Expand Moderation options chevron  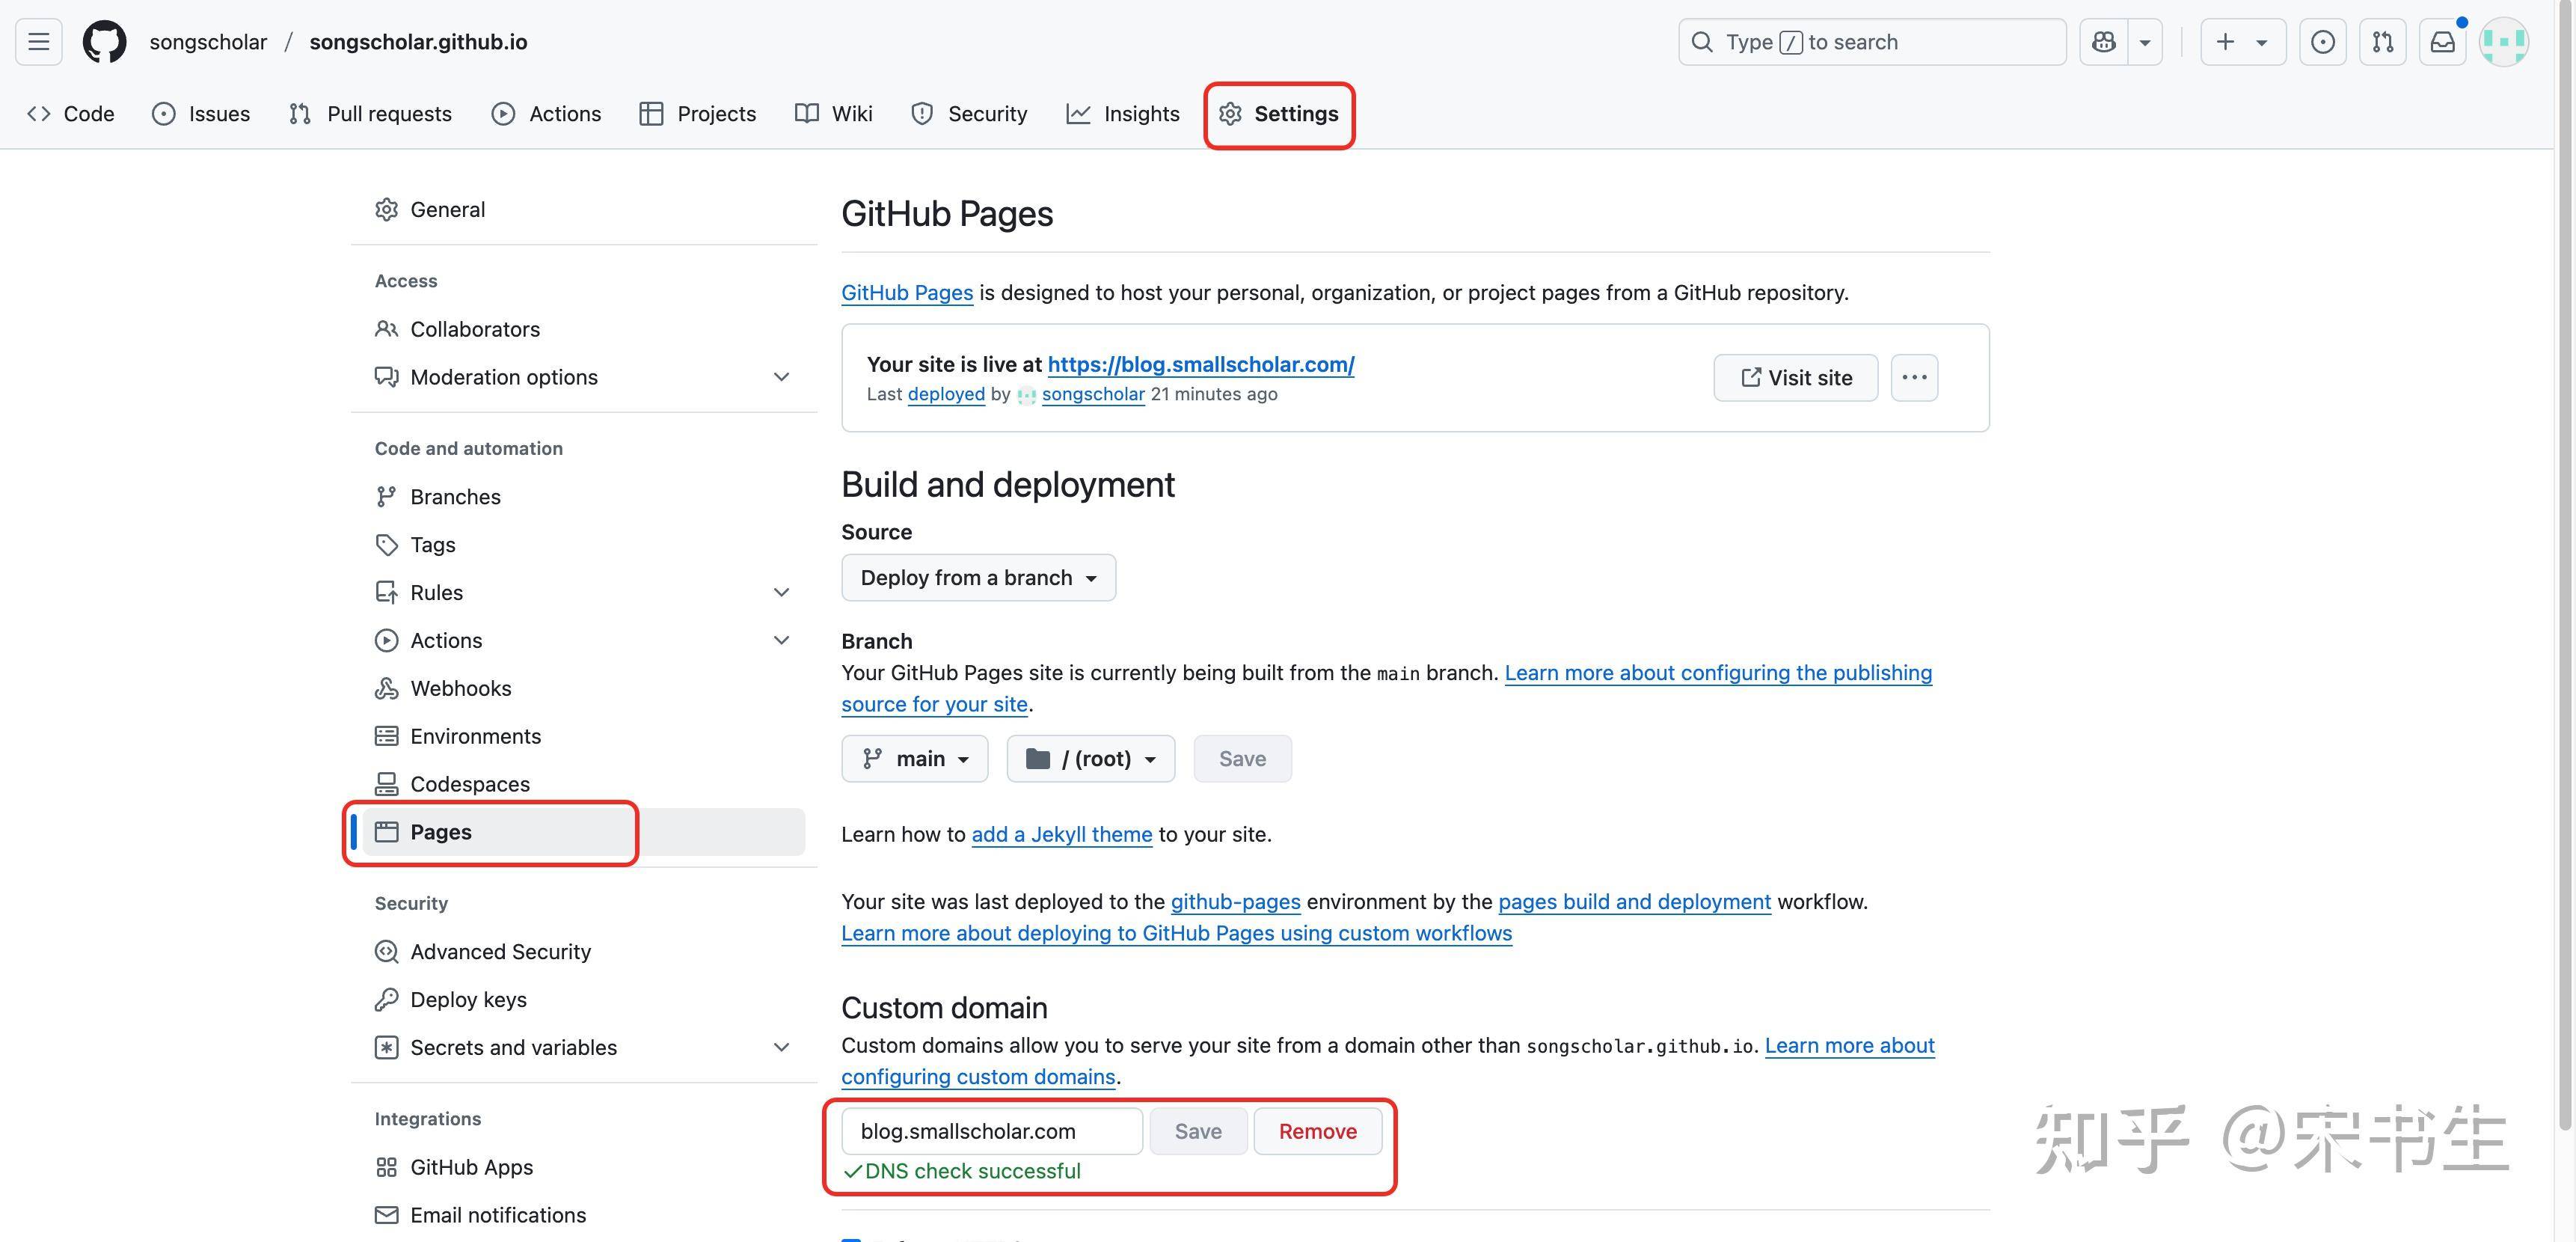782,377
